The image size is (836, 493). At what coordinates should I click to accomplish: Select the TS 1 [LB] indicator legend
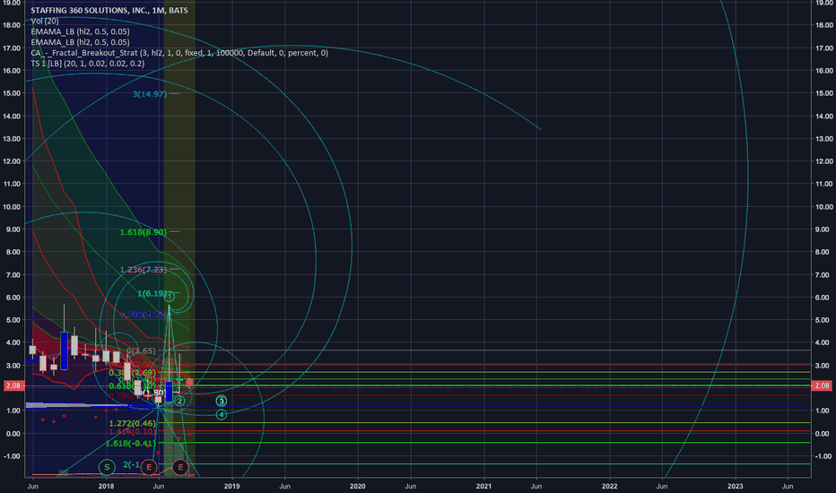point(87,64)
